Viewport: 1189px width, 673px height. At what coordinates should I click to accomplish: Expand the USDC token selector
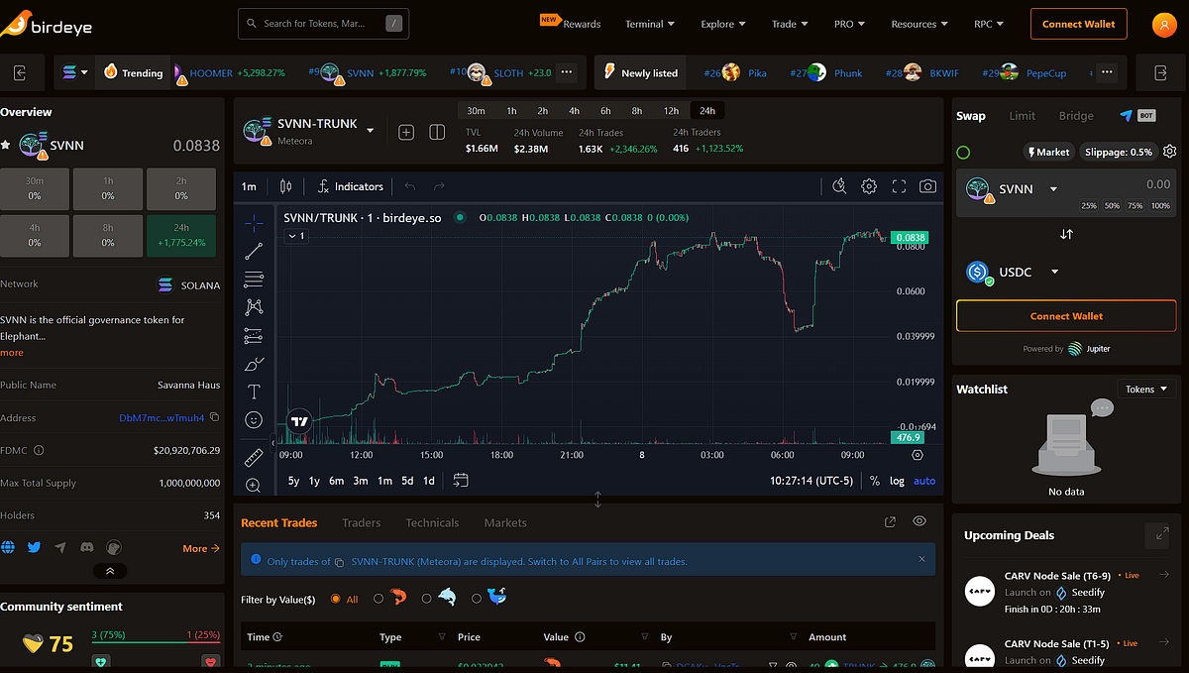point(1054,272)
